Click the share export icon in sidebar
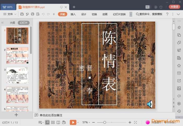183x126 pixels. (x=179, y=81)
